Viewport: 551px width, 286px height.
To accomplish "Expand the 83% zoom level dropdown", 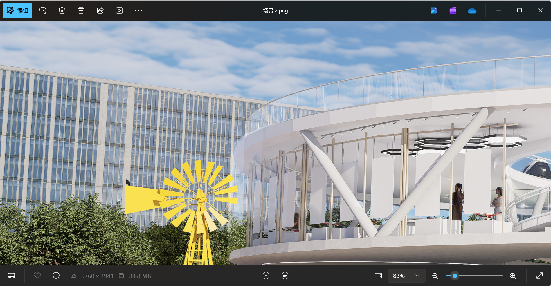I will (407, 276).
